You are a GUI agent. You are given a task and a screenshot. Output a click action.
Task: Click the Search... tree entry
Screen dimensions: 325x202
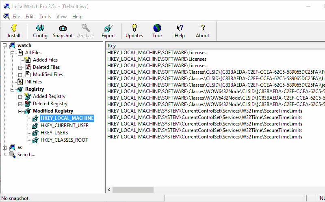click(x=26, y=155)
